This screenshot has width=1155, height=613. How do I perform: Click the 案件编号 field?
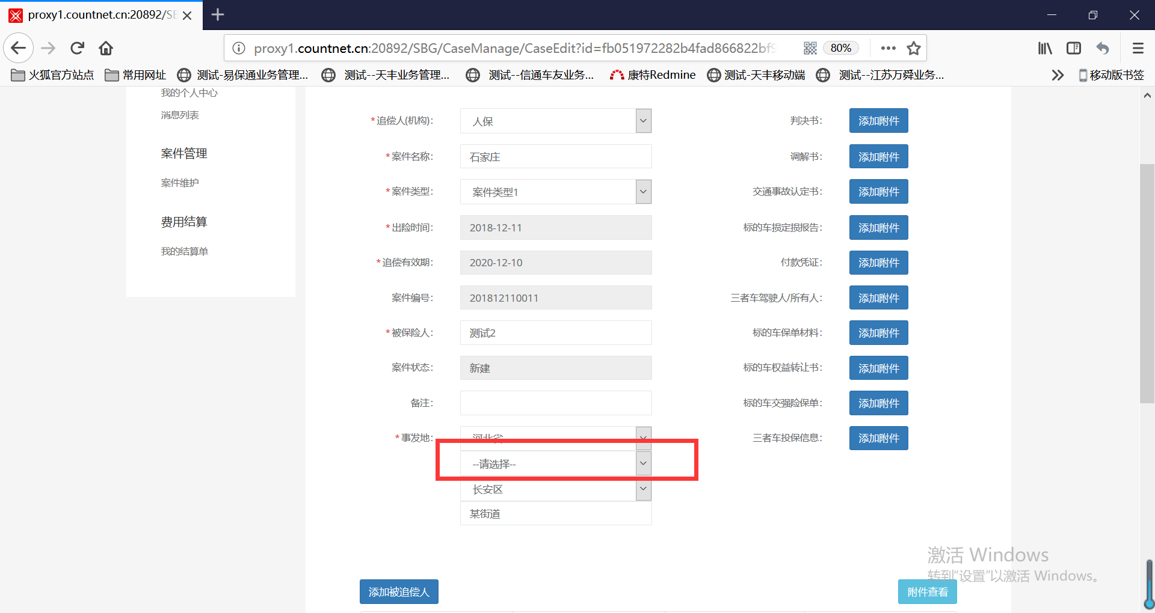556,297
